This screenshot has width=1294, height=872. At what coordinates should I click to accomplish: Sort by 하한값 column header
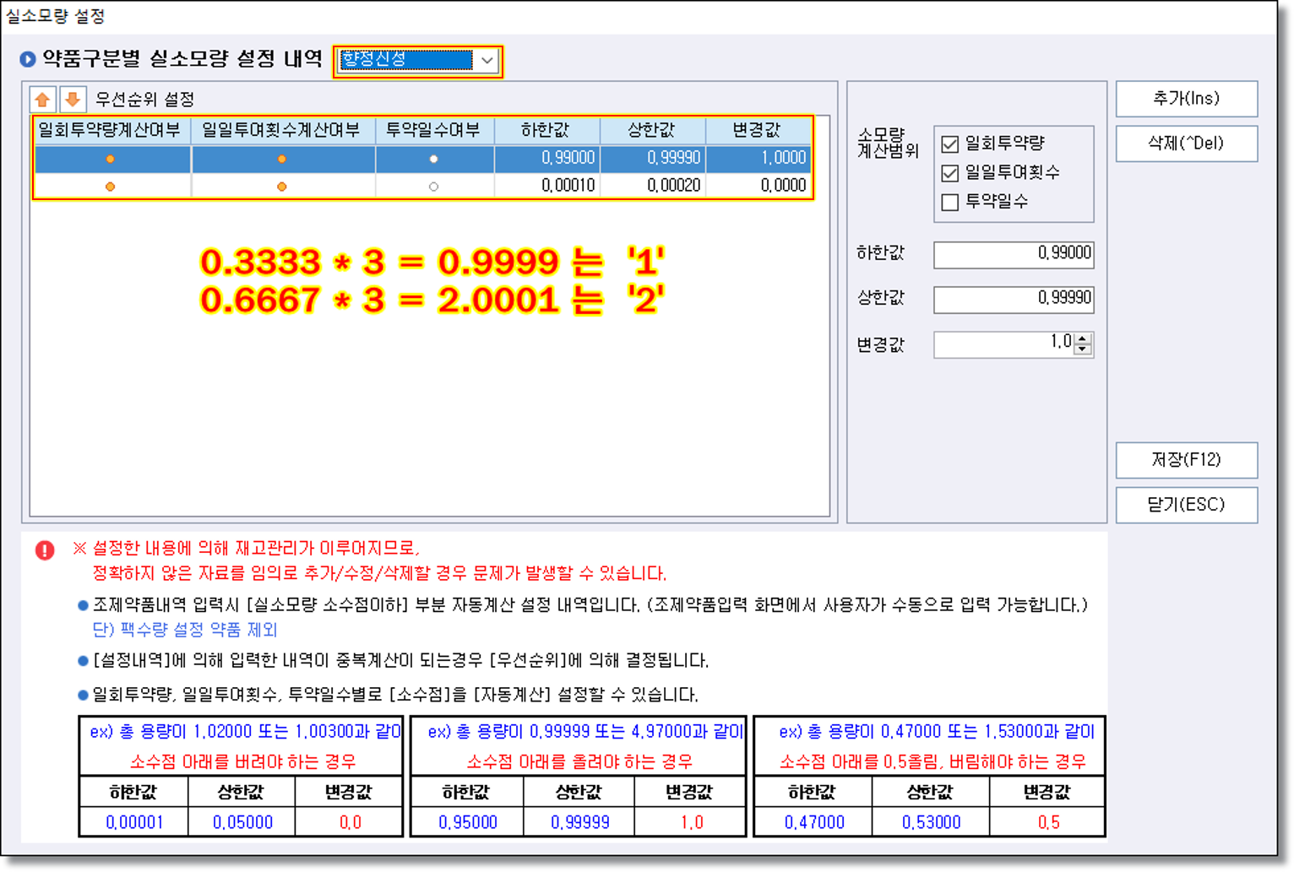[546, 130]
